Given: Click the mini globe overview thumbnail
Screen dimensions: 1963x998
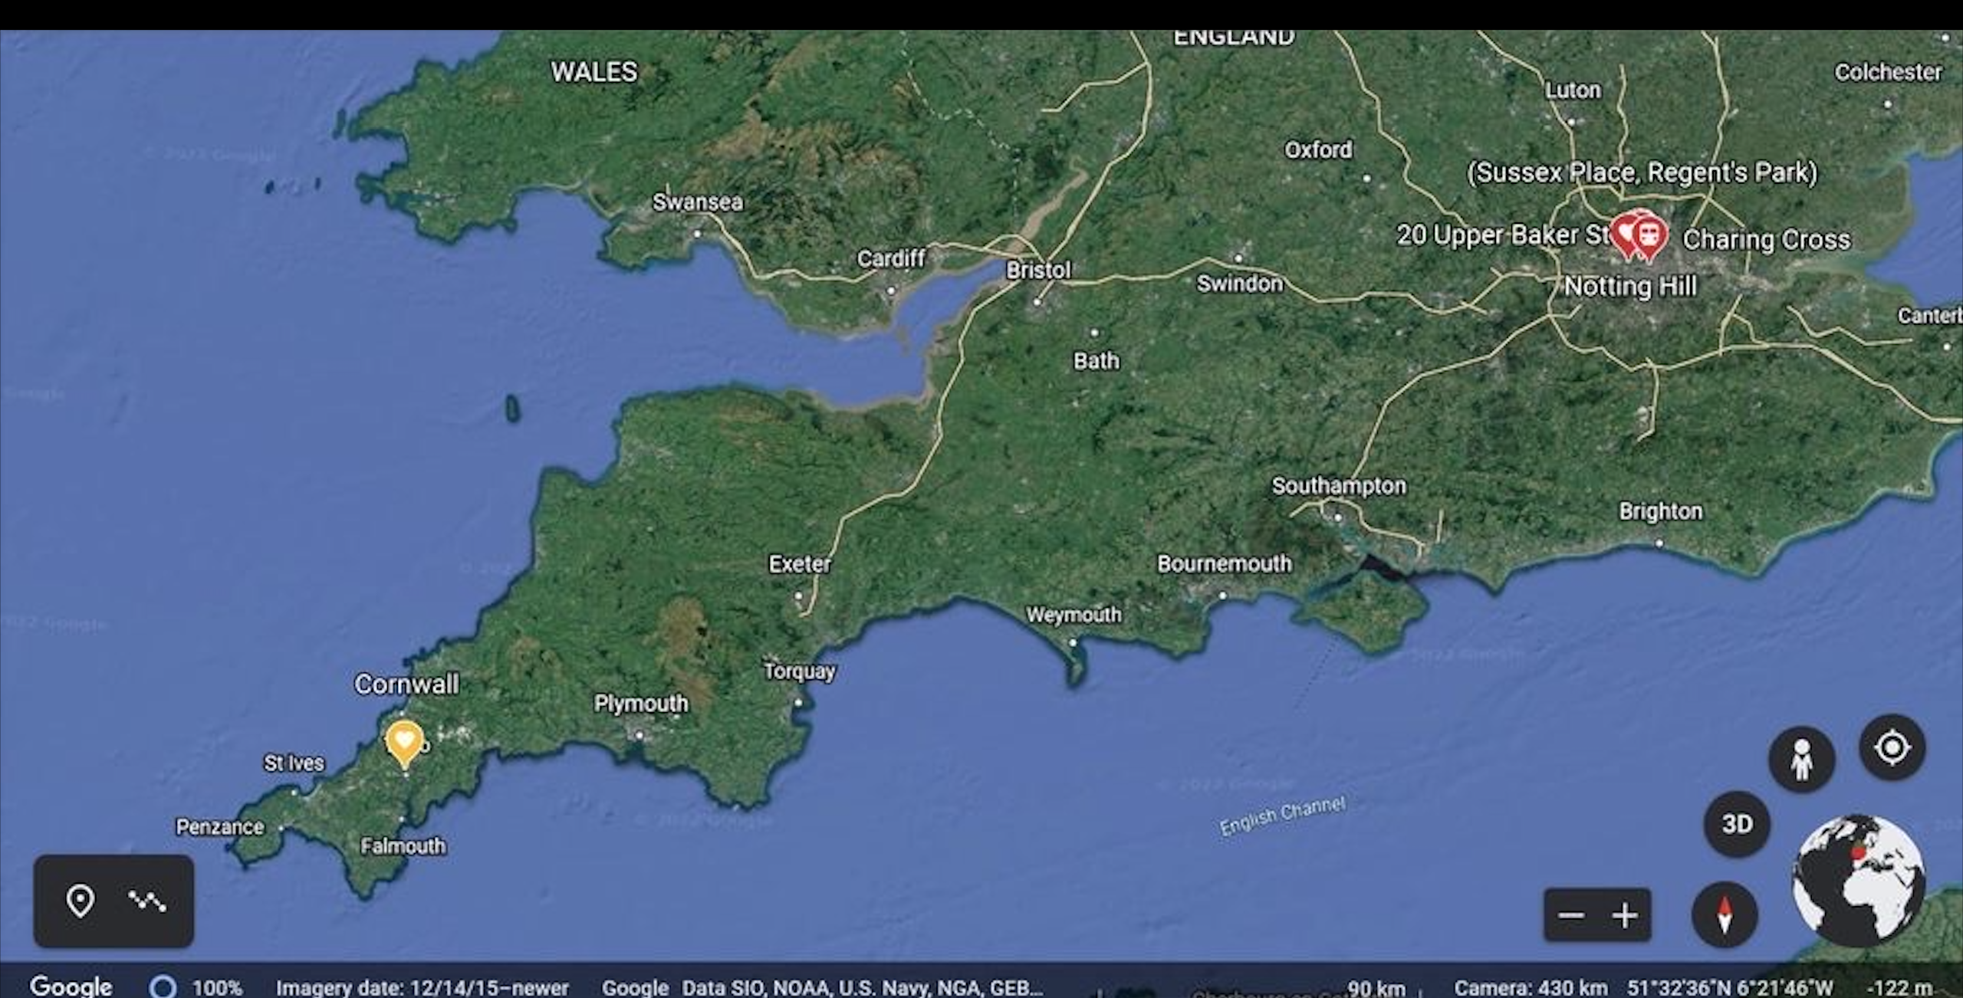Looking at the screenshot, I should click(1858, 880).
